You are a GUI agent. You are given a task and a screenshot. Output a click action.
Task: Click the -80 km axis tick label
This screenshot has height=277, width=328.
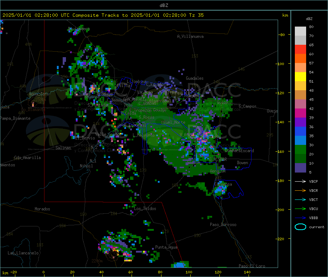(x=281, y=35)
